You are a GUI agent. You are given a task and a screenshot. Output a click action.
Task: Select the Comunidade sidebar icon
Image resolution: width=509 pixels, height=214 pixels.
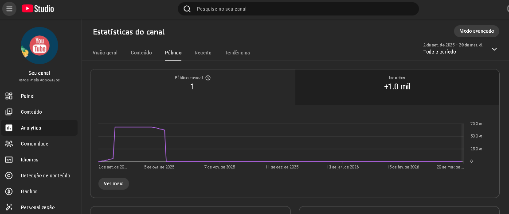9,144
